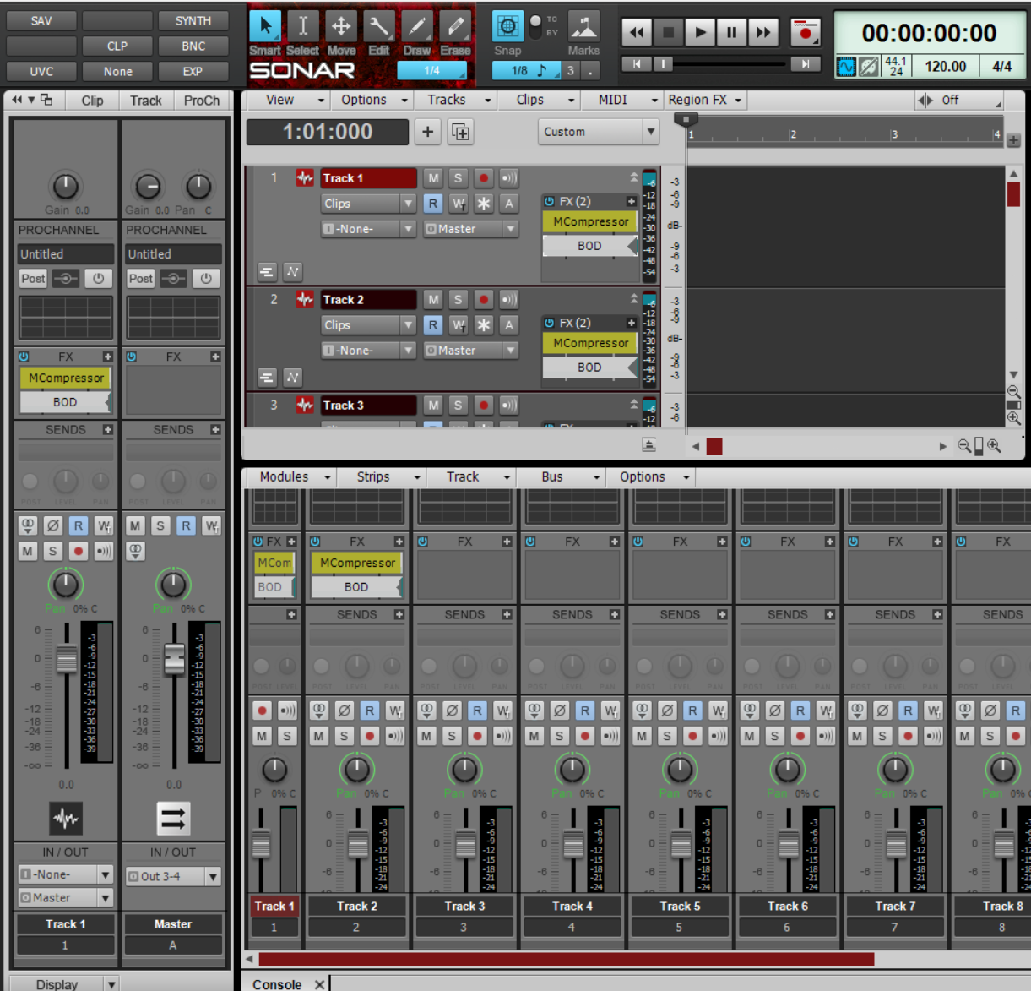1031x991 pixels.
Task: Go to end of project button
Action: 806,64
